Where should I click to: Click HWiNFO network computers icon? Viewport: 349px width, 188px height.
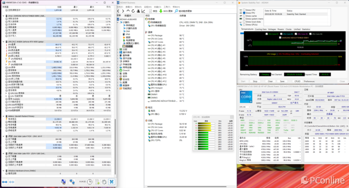tap(72, 182)
